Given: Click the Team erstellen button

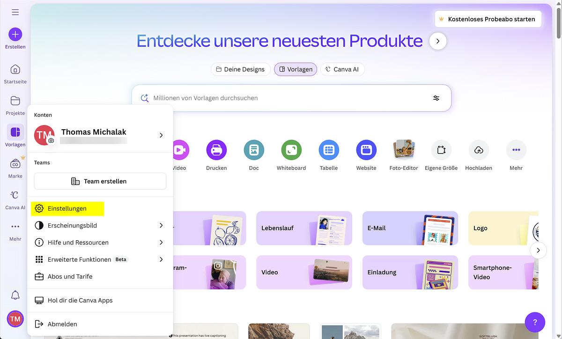Looking at the screenshot, I should click(100, 181).
